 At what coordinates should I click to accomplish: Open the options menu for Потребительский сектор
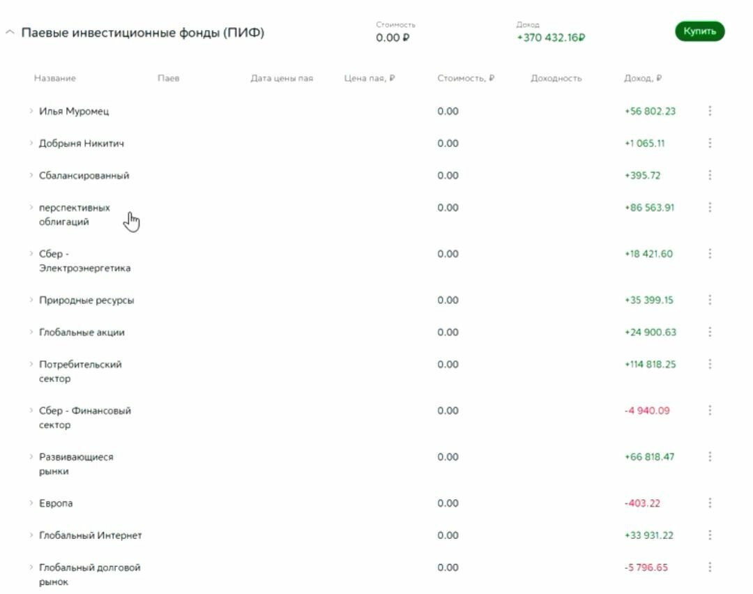(x=710, y=364)
